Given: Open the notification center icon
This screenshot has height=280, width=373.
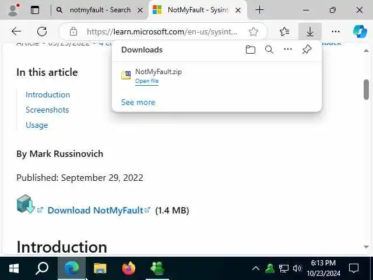Looking at the screenshot, I should click(354, 268).
